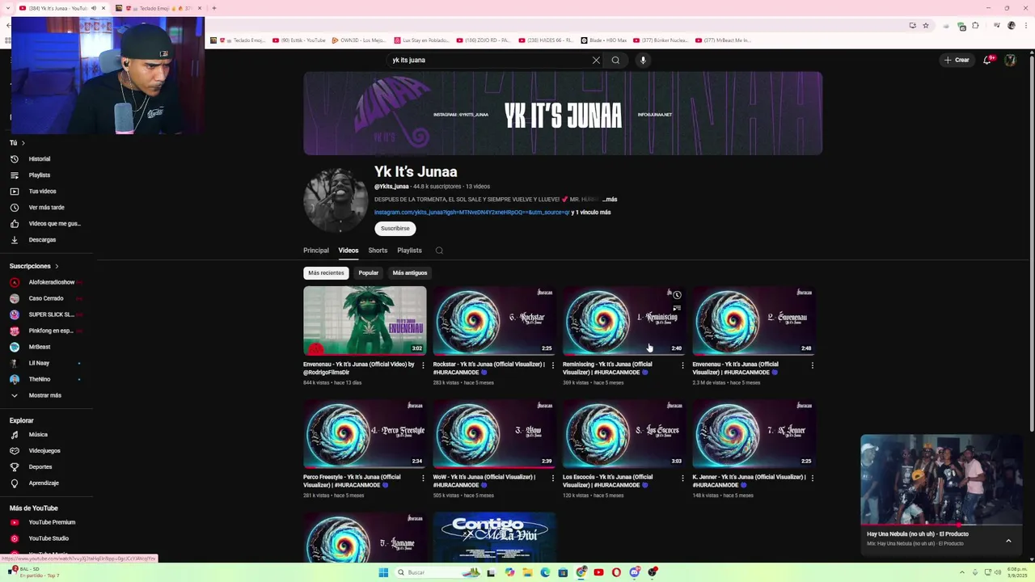Viewport: 1035px width, 582px height.
Task: Open Opera browser from the taskbar
Action: [x=616, y=572]
